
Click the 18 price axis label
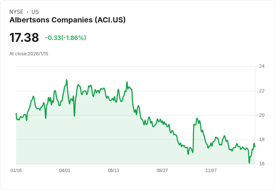(x=262, y=140)
